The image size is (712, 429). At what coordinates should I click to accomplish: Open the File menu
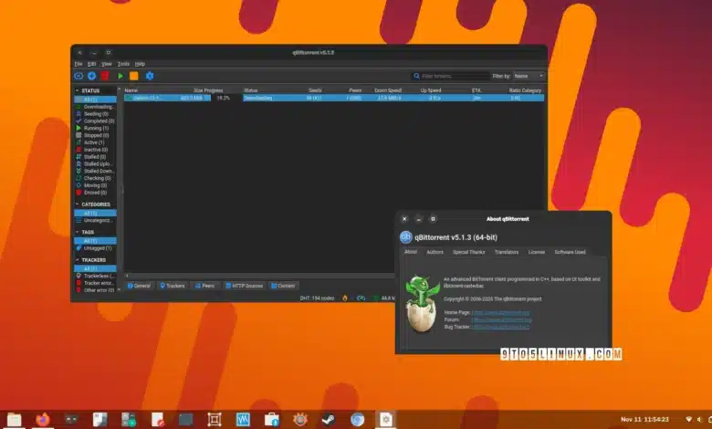click(x=79, y=64)
